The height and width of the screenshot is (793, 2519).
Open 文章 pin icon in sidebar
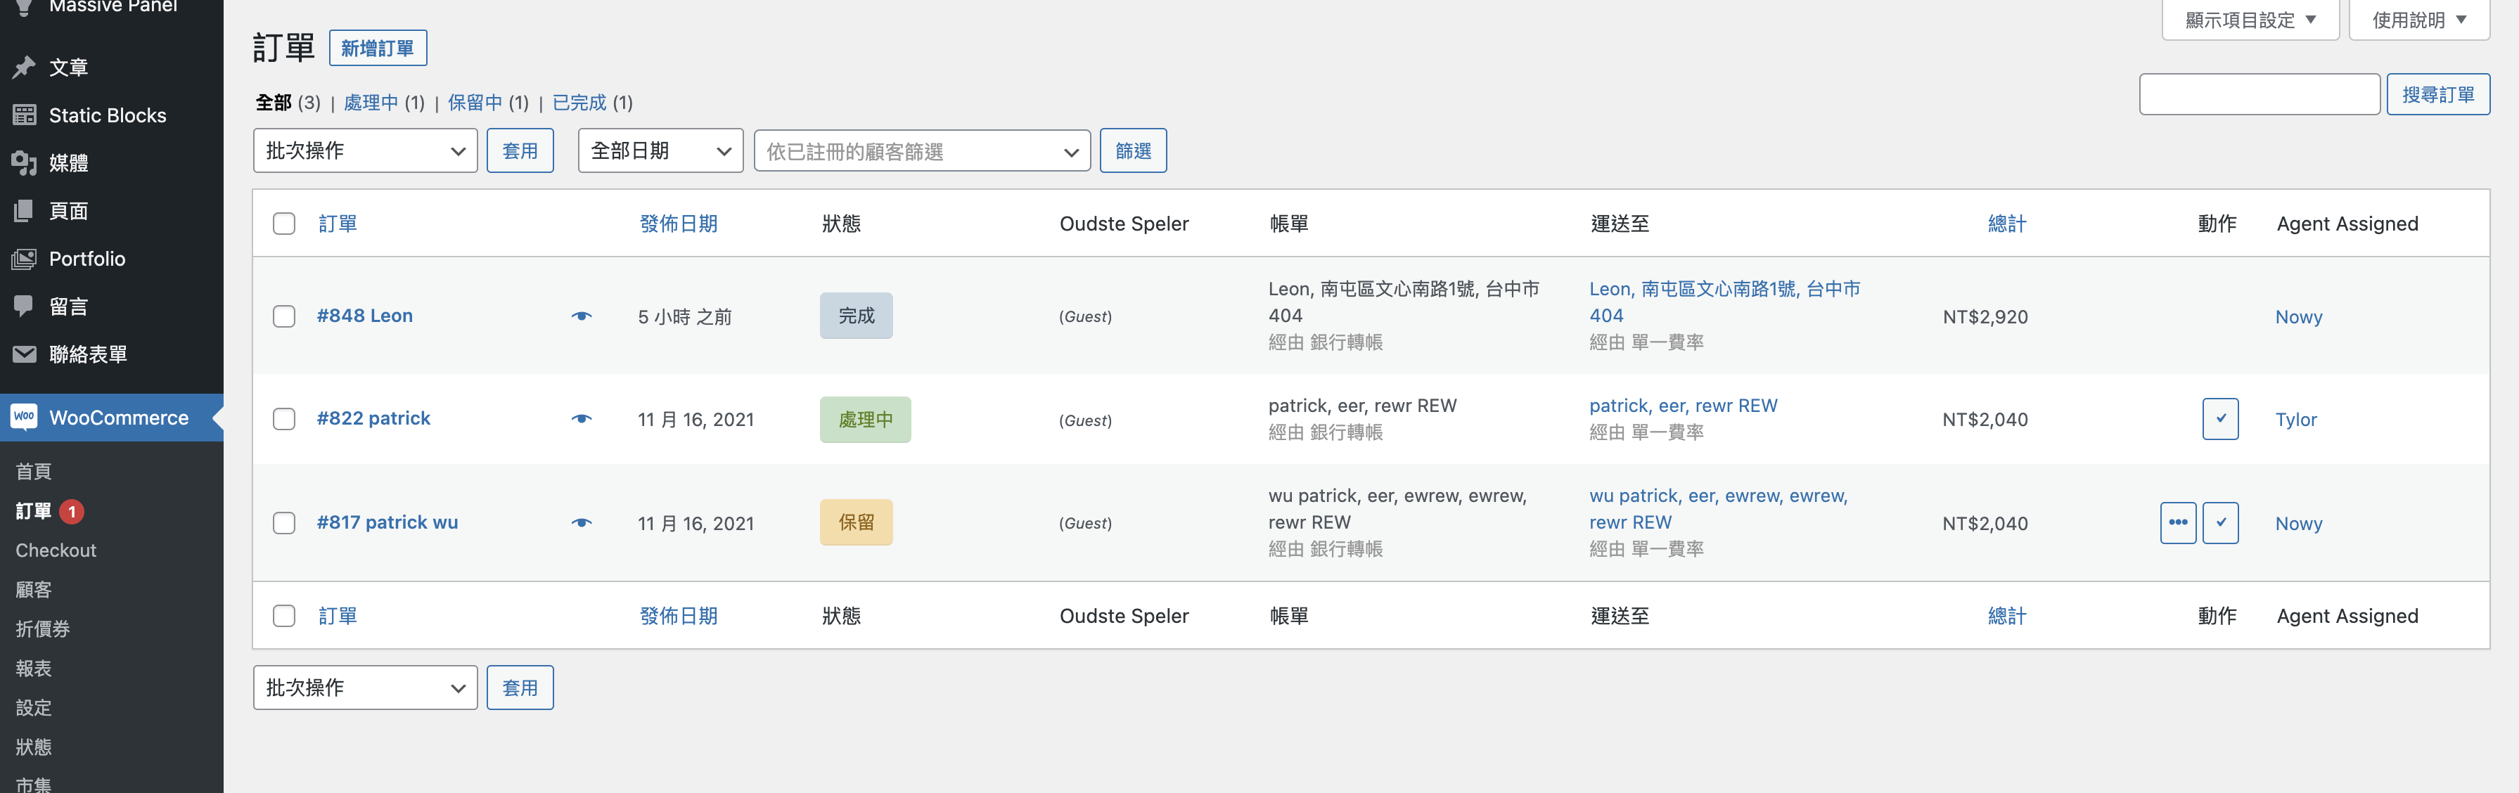(x=25, y=67)
